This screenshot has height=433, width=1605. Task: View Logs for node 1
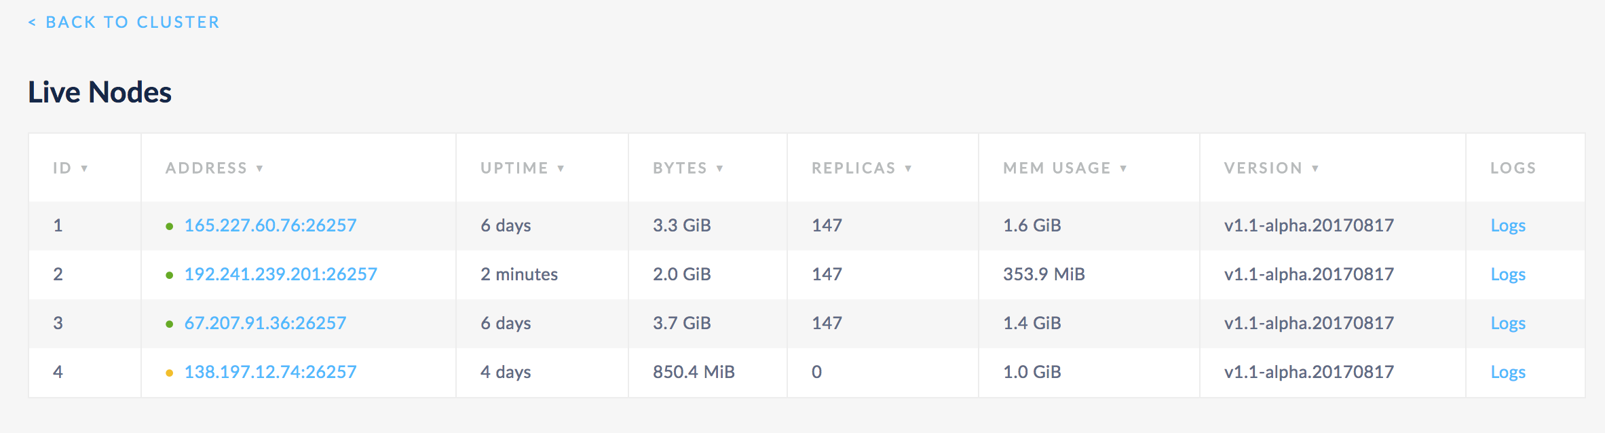coord(1508,225)
